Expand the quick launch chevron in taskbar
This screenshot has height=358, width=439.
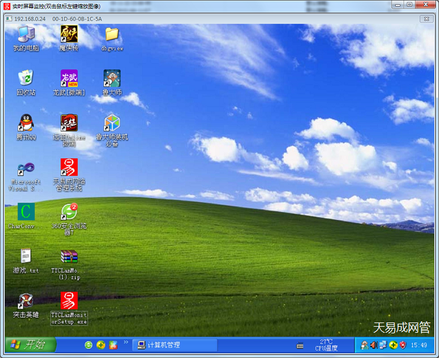coord(126,342)
